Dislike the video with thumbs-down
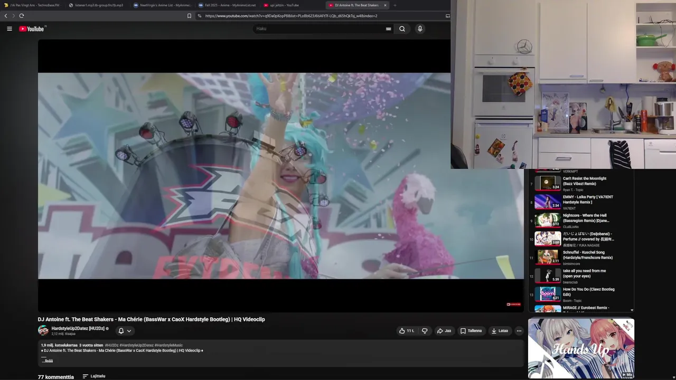The height and width of the screenshot is (380, 676). pyautogui.click(x=425, y=331)
